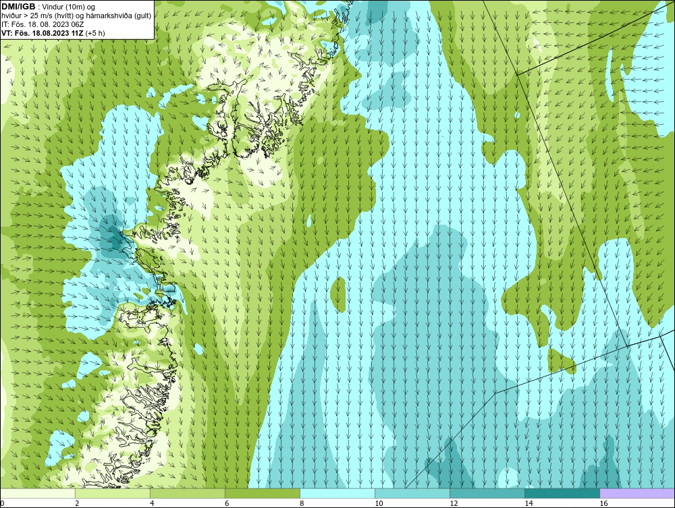Image resolution: width=675 pixels, height=508 pixels.
Task: Click the 10–12 m/s turquoise legend swatch
Action: coord(412,493)
